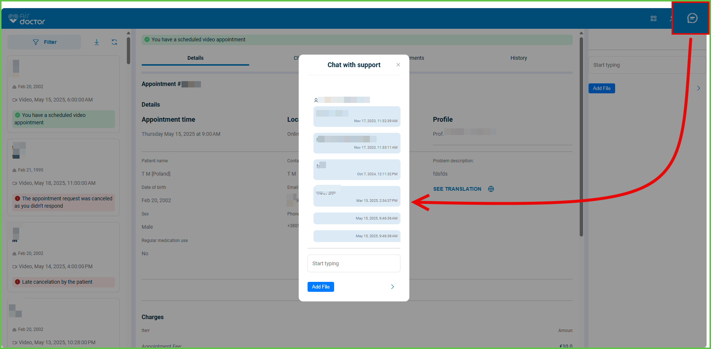Send message arrow in support chat dialog
This screenshot has width=711, height=349.
392,287
